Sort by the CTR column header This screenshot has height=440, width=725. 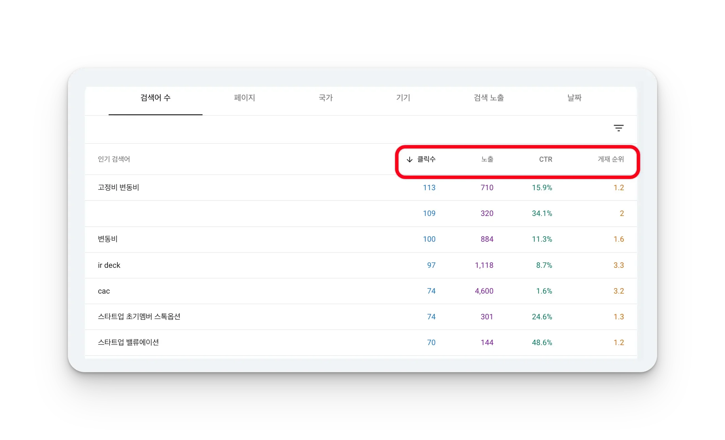click(545, 159)
